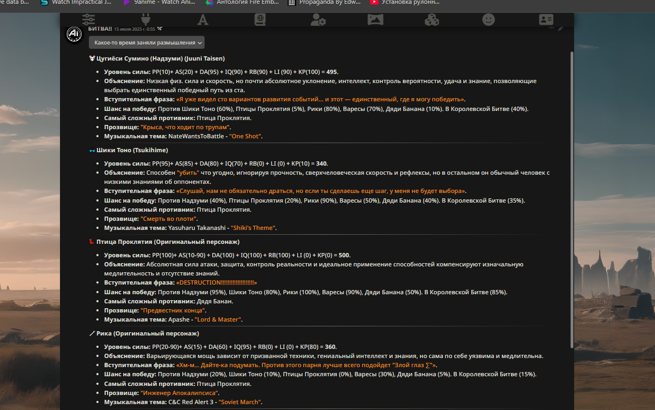Click nickname 'Крыса, что ходит по трупам'
Viewport: 655px width, 410px height.
pyautogui.click(x=186, y=127)
